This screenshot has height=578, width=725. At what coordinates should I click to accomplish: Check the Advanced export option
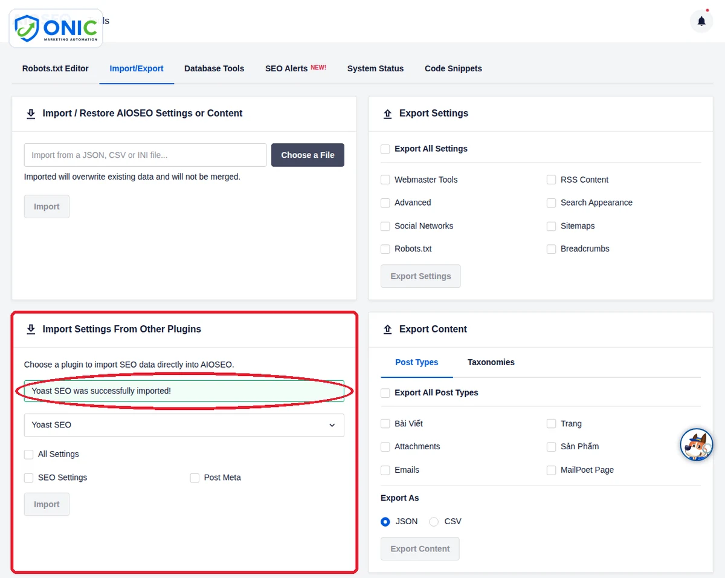pyautogui.click(x=385, y=203)
